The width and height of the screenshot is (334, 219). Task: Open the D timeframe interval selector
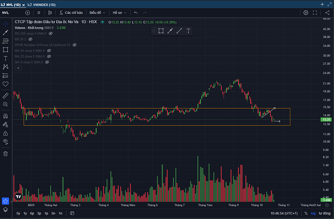[39, 13]
